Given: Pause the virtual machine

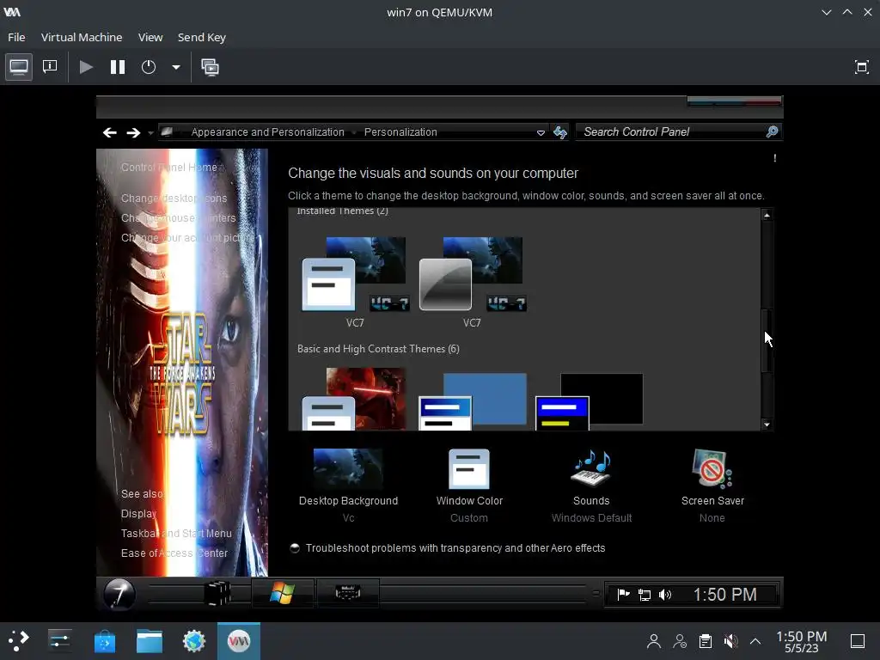Looking at the screenshot, I should pos(117,67).
